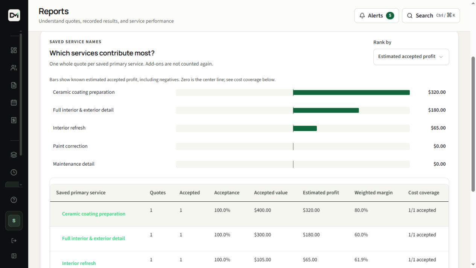Open the help question-mark icon
The height and width of the screenshot is (268, 476).
(14, 200)
